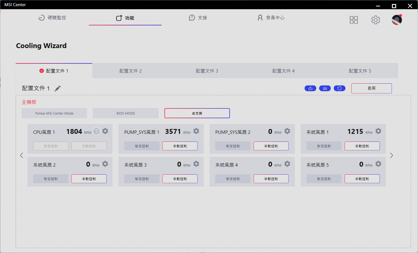Click the CPU風扇 1 help question mark

coord(97,131)
